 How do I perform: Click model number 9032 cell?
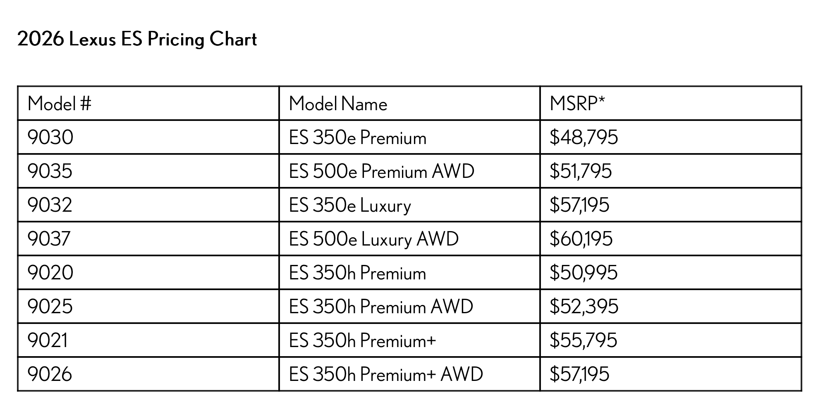(50, 205)
